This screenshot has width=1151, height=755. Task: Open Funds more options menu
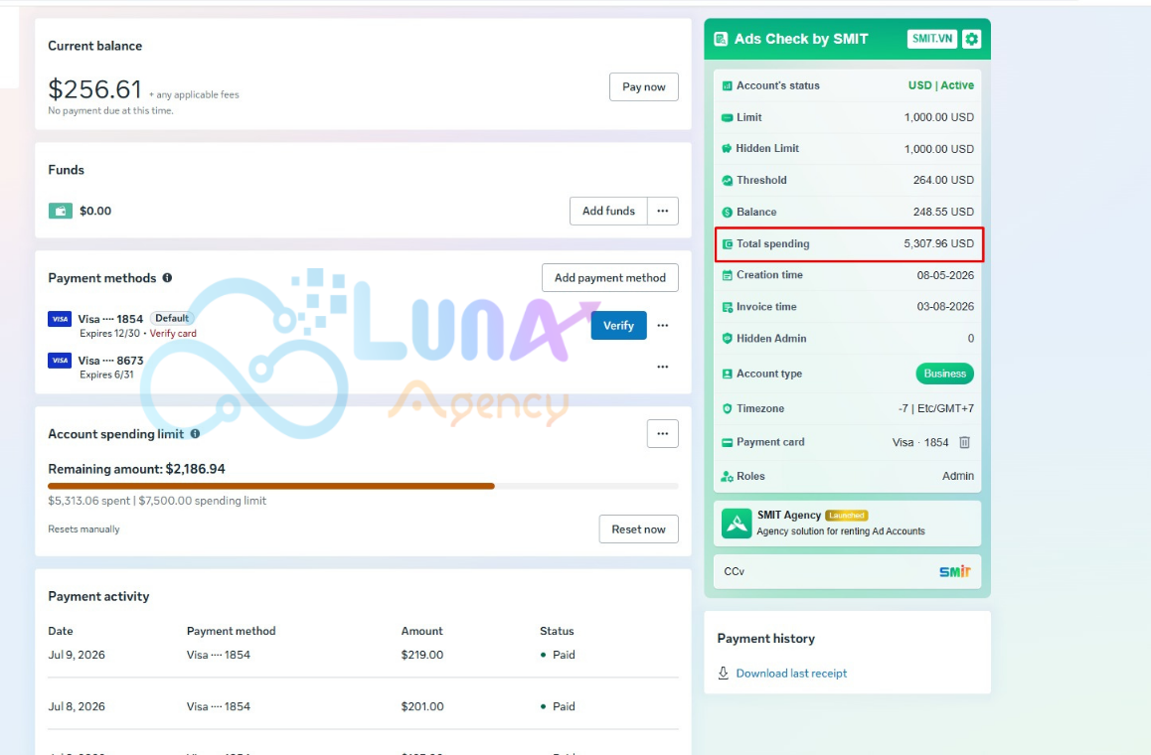click(663, 211)
